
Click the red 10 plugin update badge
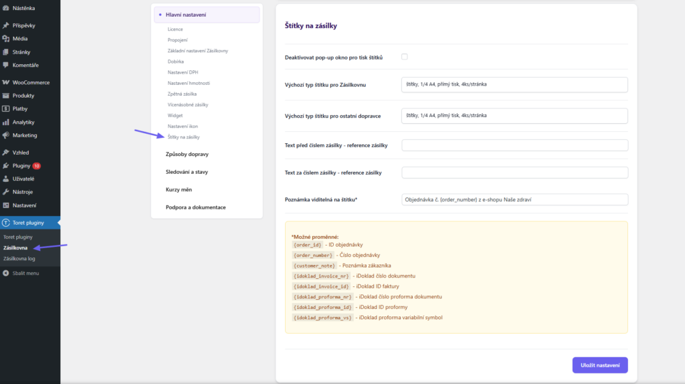(x=37, y=166)
